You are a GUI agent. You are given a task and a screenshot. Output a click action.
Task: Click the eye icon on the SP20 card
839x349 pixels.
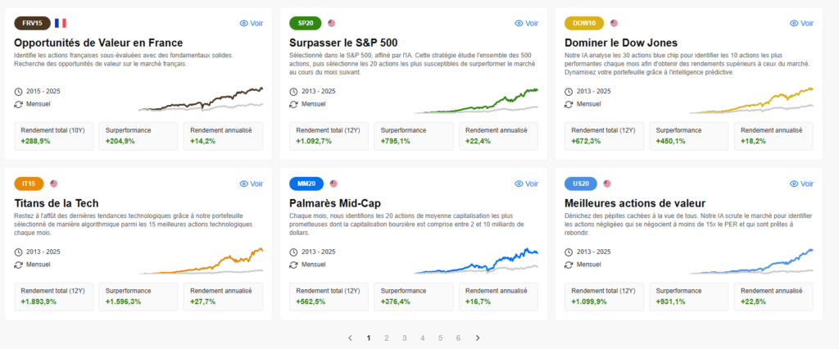519,23
